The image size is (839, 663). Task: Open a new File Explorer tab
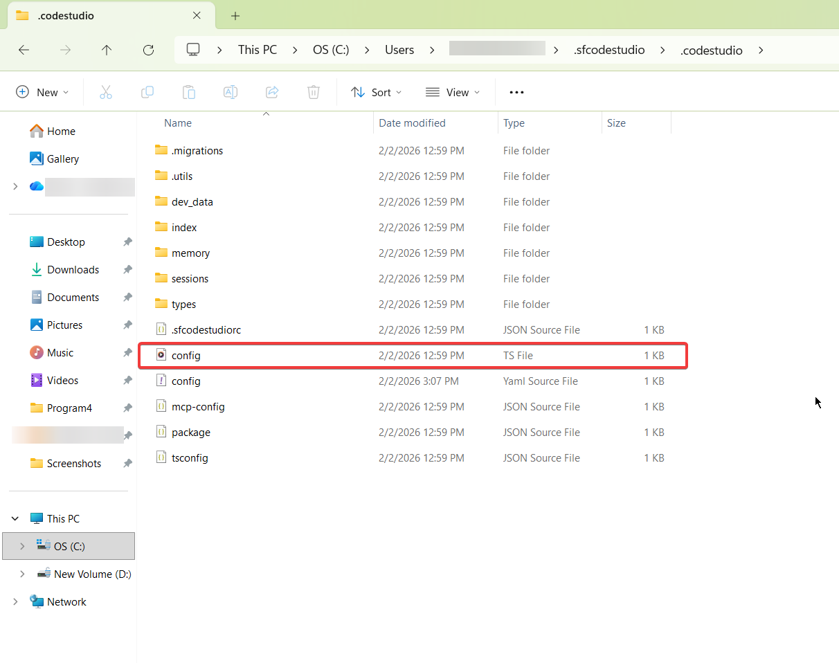(235, 16)
